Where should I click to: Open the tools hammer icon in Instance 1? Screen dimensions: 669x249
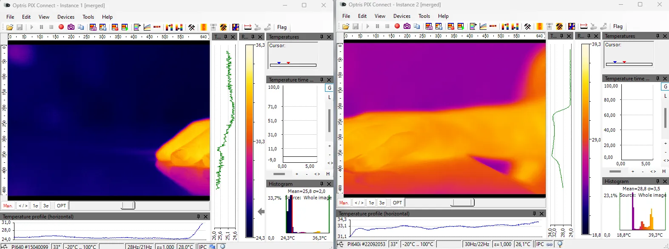pos(192,27)
